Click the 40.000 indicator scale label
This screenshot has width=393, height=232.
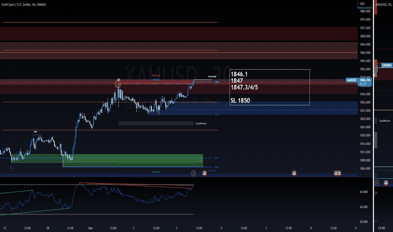pos(363,207)
